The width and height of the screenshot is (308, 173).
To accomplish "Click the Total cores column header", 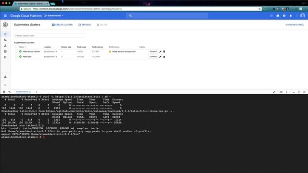I will 81,47.
